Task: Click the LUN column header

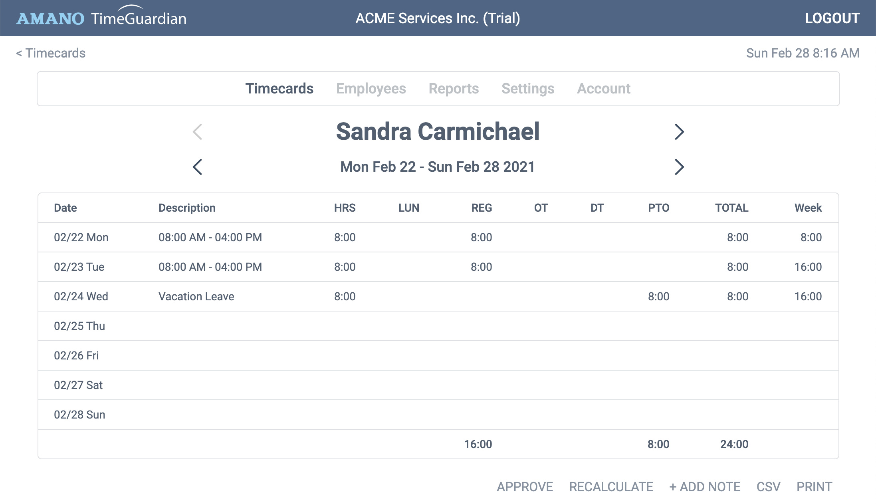Action: tap(409, 208)
